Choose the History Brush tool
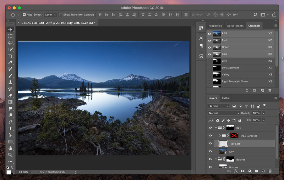 coord(10,89)
